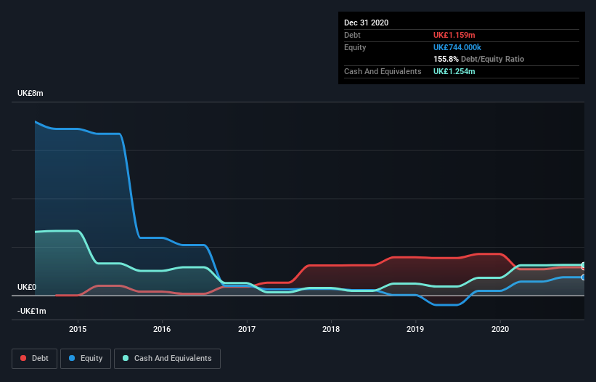The image size is (596, 382).
Task: Click the UK£8m y-axis label
Action: (x=30, y=93)
